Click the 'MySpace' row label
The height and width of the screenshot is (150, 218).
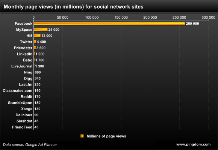[x=24, y=30]
